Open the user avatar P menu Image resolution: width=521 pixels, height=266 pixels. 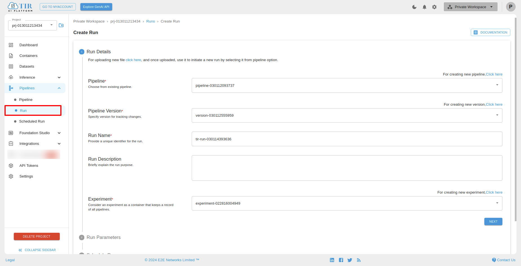[511, 7]
